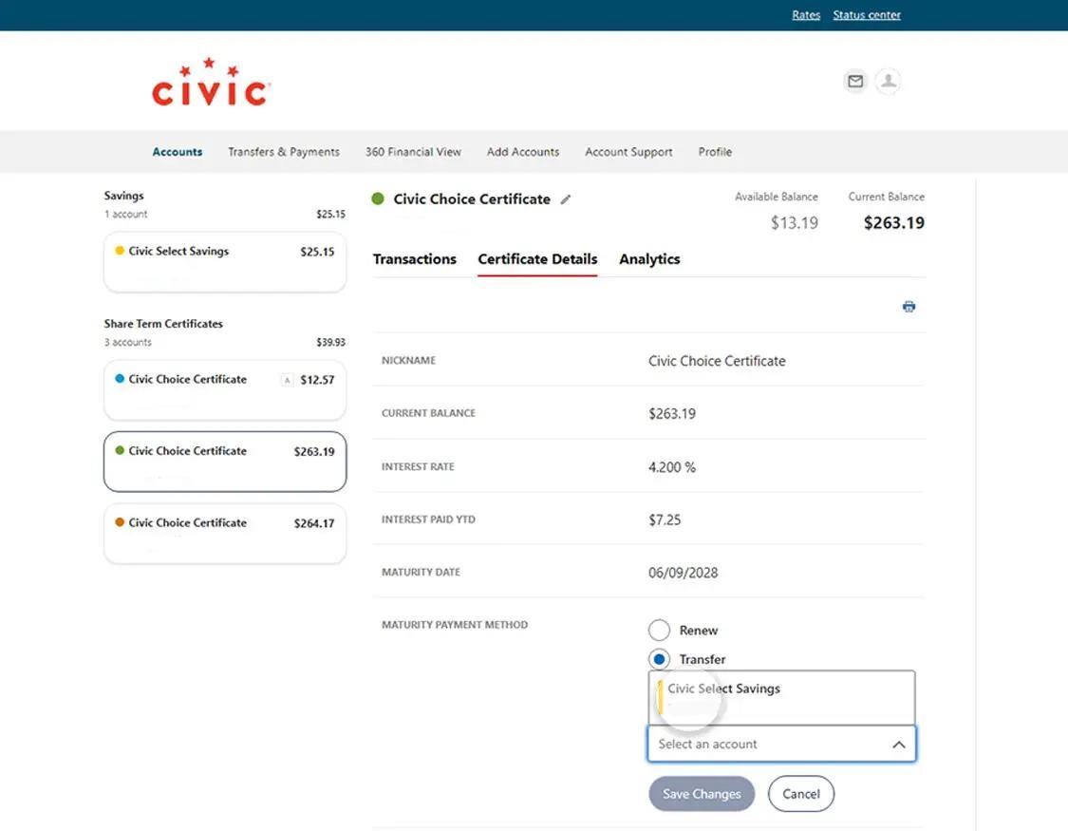Click the pencil to edit certificate nickname
The height and width of the screenshot is (831, 1068).
567,199
